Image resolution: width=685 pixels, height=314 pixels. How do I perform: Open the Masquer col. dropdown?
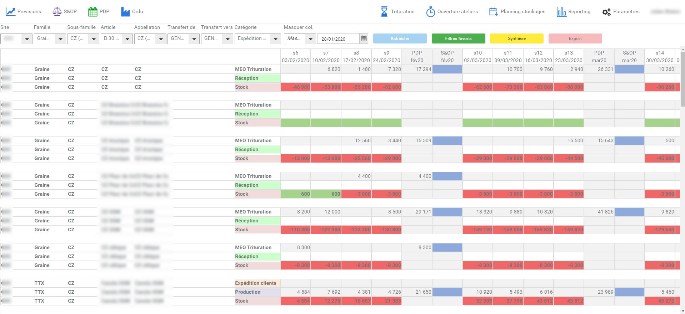310,38
